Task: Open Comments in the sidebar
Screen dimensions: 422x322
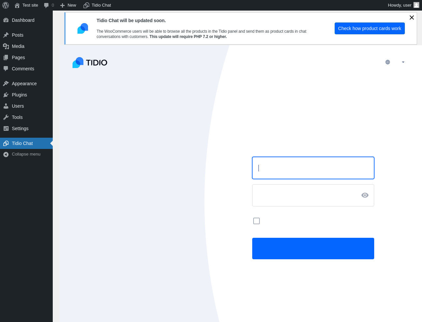Action: pyautogui.click(x=26, y=69)
